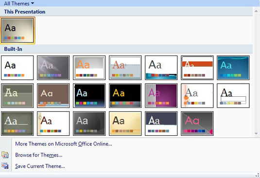This screenshot has height=178, width=260.
Task: Pick the tan parchment-colored theme
Action: coord(125,124)
